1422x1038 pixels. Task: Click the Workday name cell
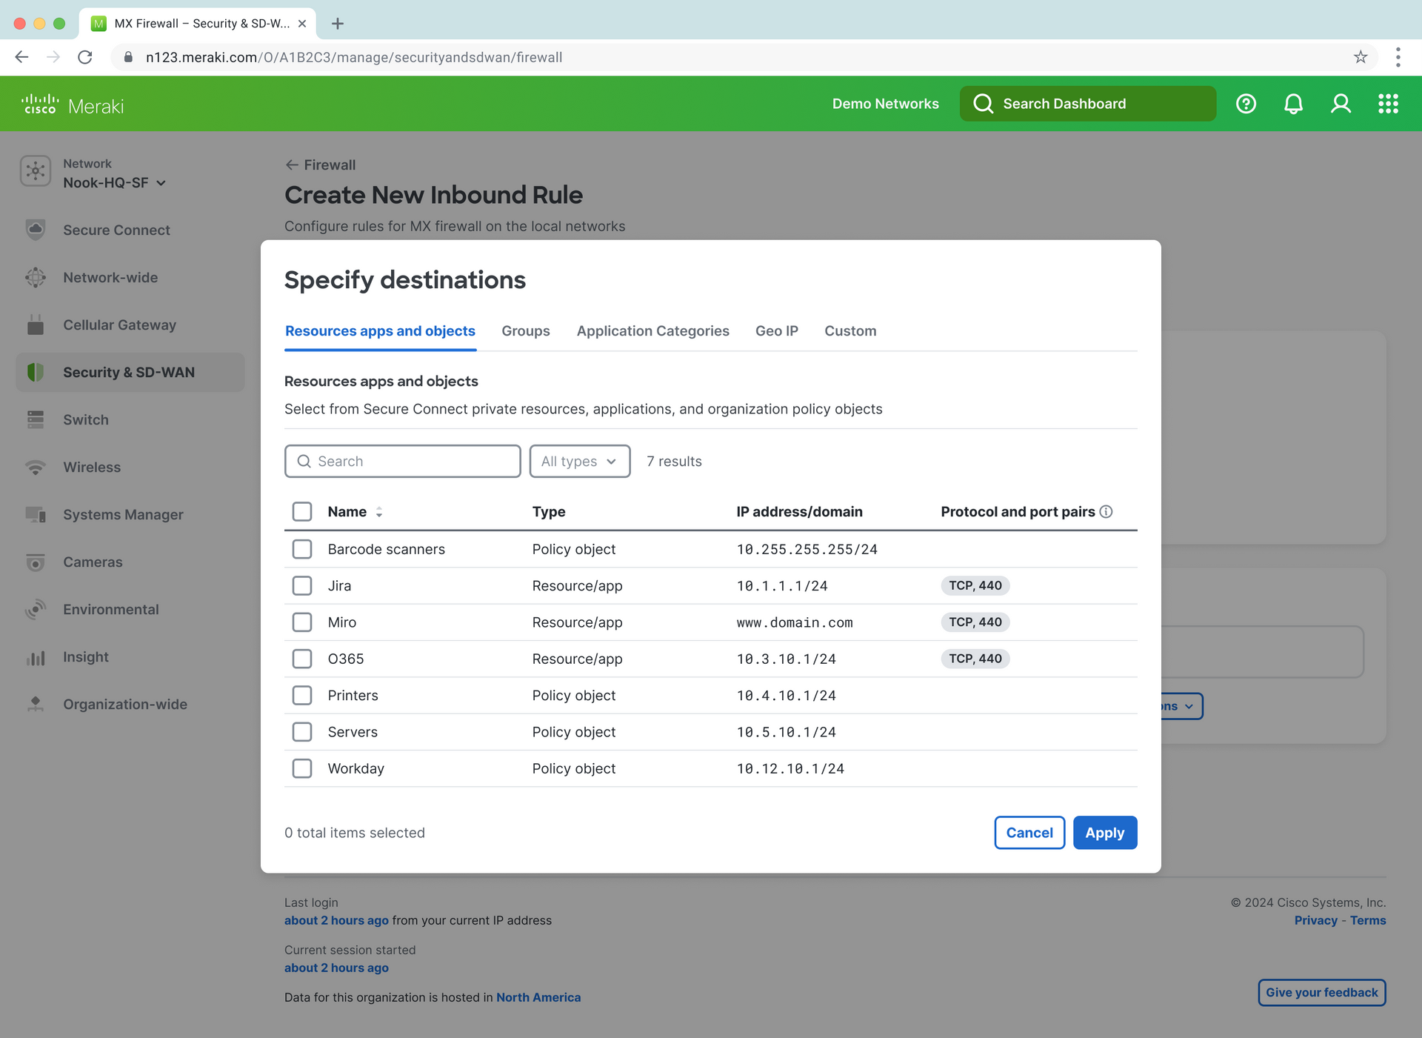356,768
